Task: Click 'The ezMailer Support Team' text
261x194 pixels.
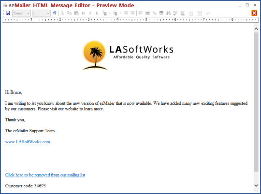Action: click(30, 131)
